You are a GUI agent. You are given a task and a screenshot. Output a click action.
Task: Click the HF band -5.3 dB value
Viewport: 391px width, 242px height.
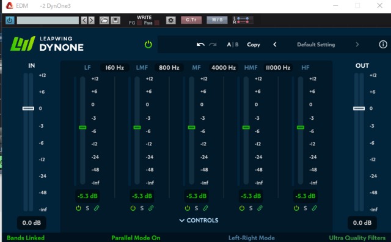[x=305, y=196]
